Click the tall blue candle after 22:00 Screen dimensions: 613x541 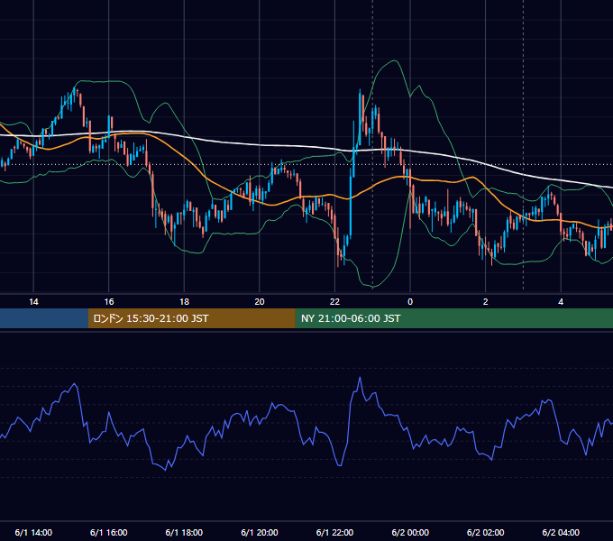point(351,206)
